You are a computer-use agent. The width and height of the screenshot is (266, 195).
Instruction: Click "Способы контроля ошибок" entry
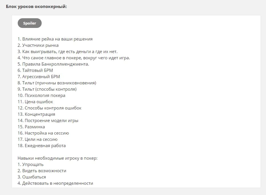pyautogui.click(x=50, y=108)
